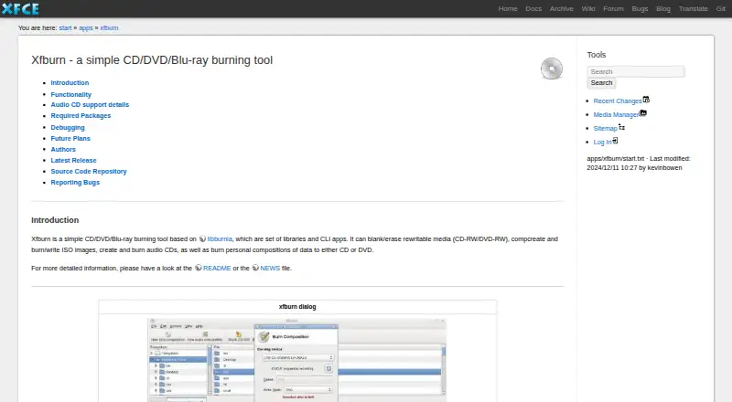Open Archive in the top navigation
732x402 pixels.
click(x=561, y=8)
